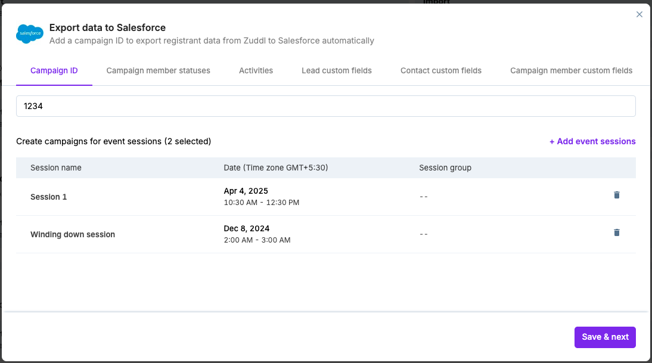Go to Lead custom fields tab
Screen dimensions: 652x363
point(336,70)
